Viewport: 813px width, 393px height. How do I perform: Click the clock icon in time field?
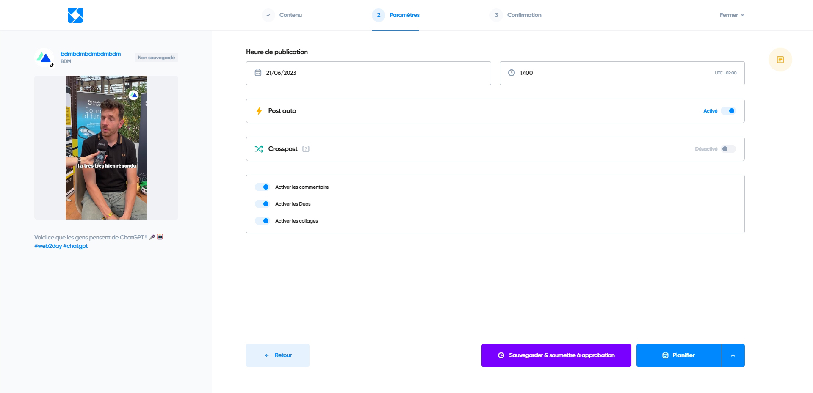coord(512,73)
